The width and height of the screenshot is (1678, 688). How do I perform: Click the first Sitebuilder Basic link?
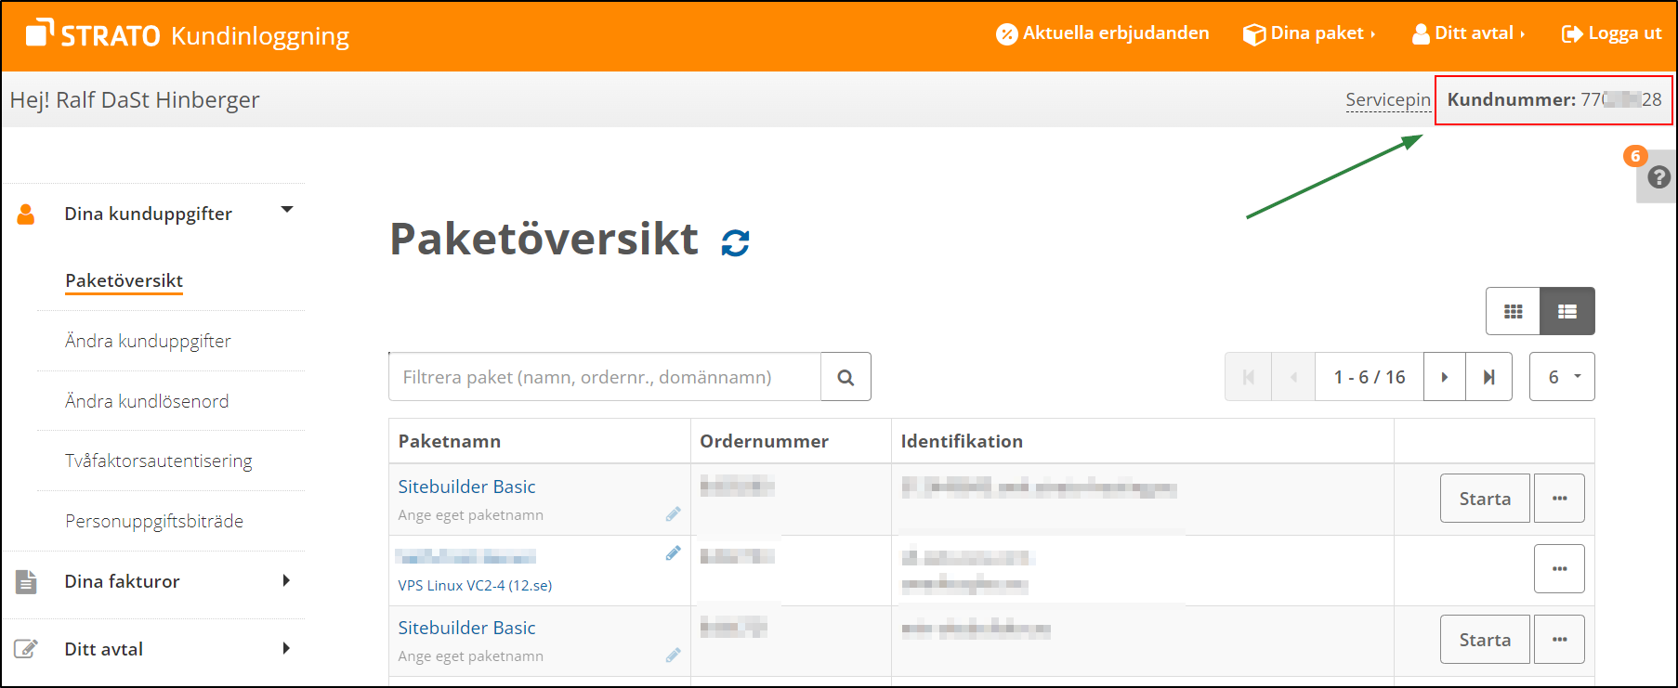[x=466, y=487]
